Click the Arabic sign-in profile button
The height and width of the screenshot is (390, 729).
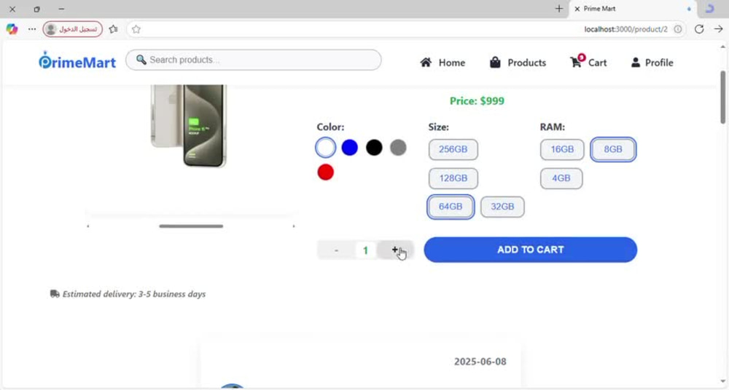click(72, 29)
